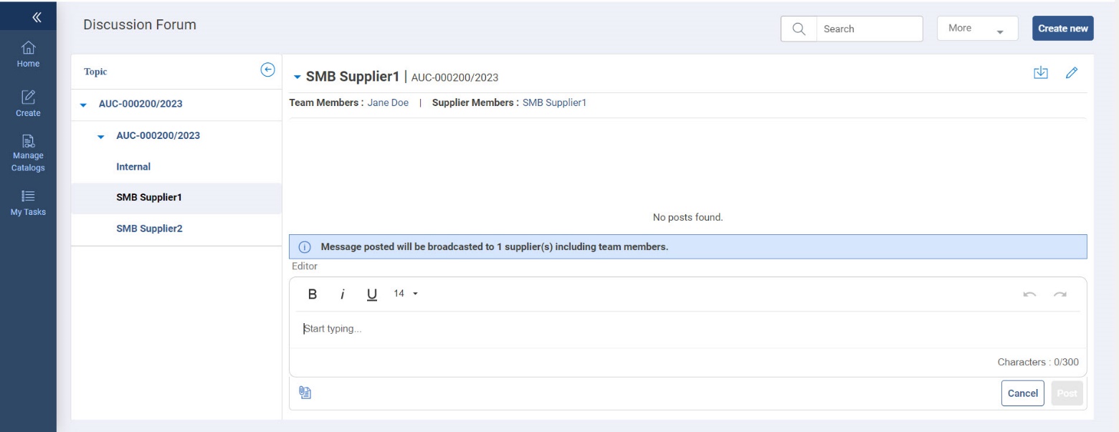Click the download discussion icon

[1041, 72]
